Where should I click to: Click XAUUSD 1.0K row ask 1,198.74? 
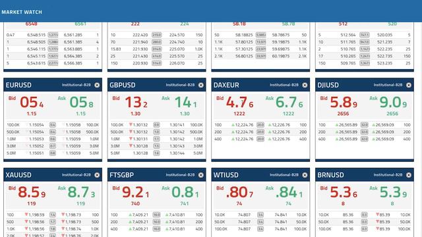tap(73, 229)
